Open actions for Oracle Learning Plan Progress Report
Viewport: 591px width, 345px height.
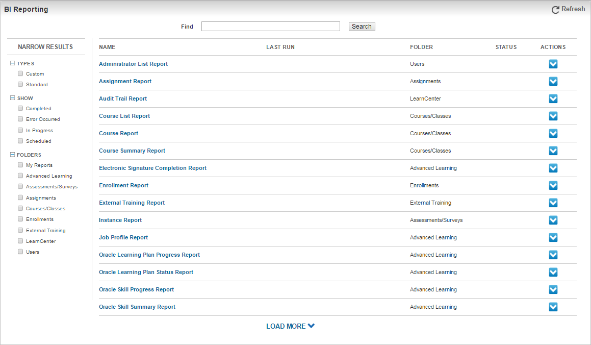point(553,255)
